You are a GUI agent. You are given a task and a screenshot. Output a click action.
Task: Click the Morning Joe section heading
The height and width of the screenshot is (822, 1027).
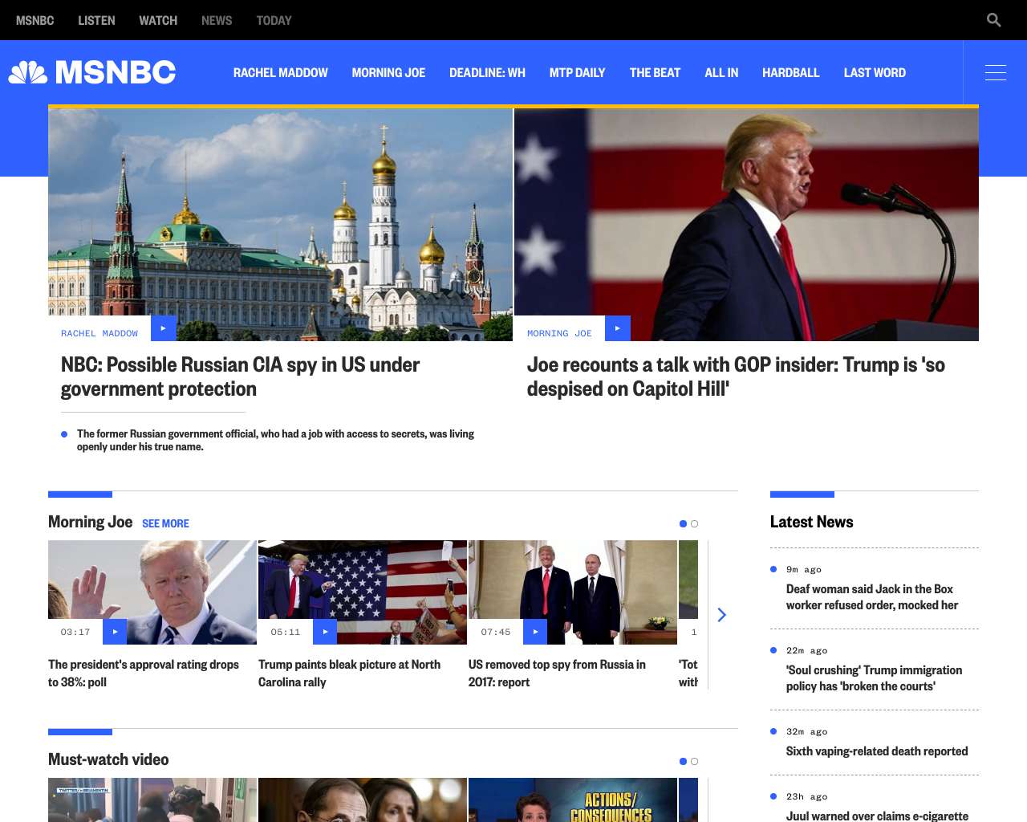click(90, 522)
